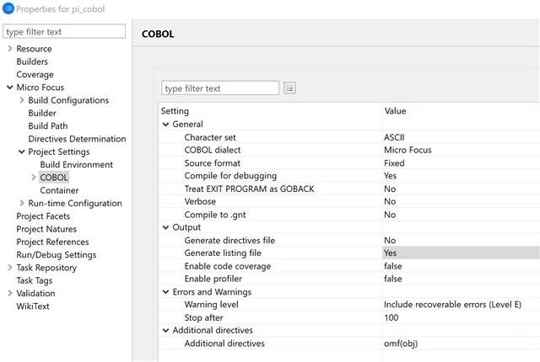
Task: Expand the Run-time Configuration node
Action: click(22, 203)
